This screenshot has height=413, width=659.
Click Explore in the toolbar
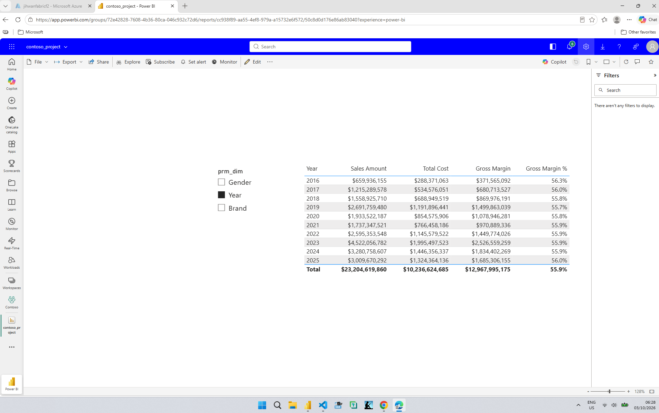pyautogui.click(x=128, y=62)
